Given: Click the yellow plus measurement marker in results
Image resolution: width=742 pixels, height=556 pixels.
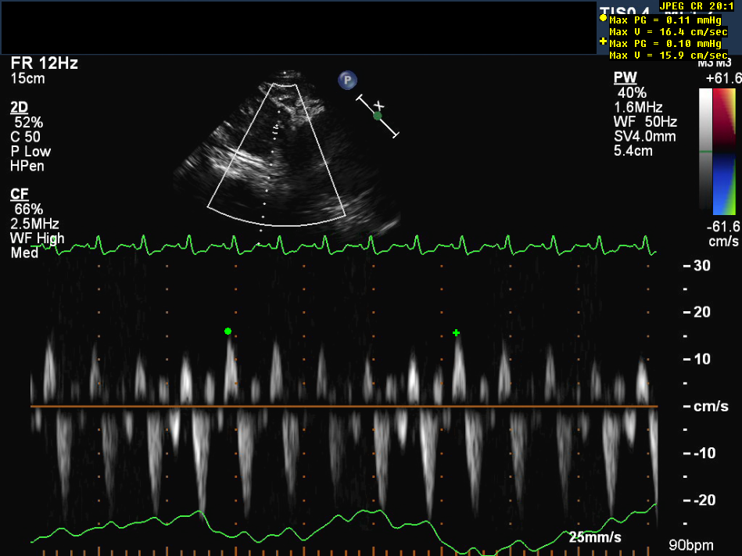Looking at the screenshot, I should click(x=603, y=41).
